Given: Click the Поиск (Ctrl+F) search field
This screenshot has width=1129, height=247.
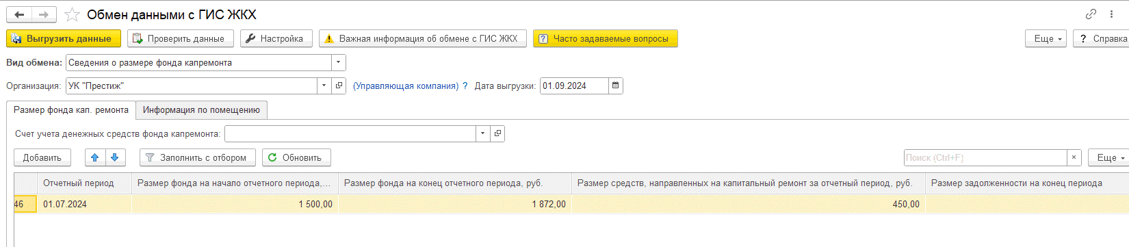Looking at the screenshot, I should tap(985, 157).
